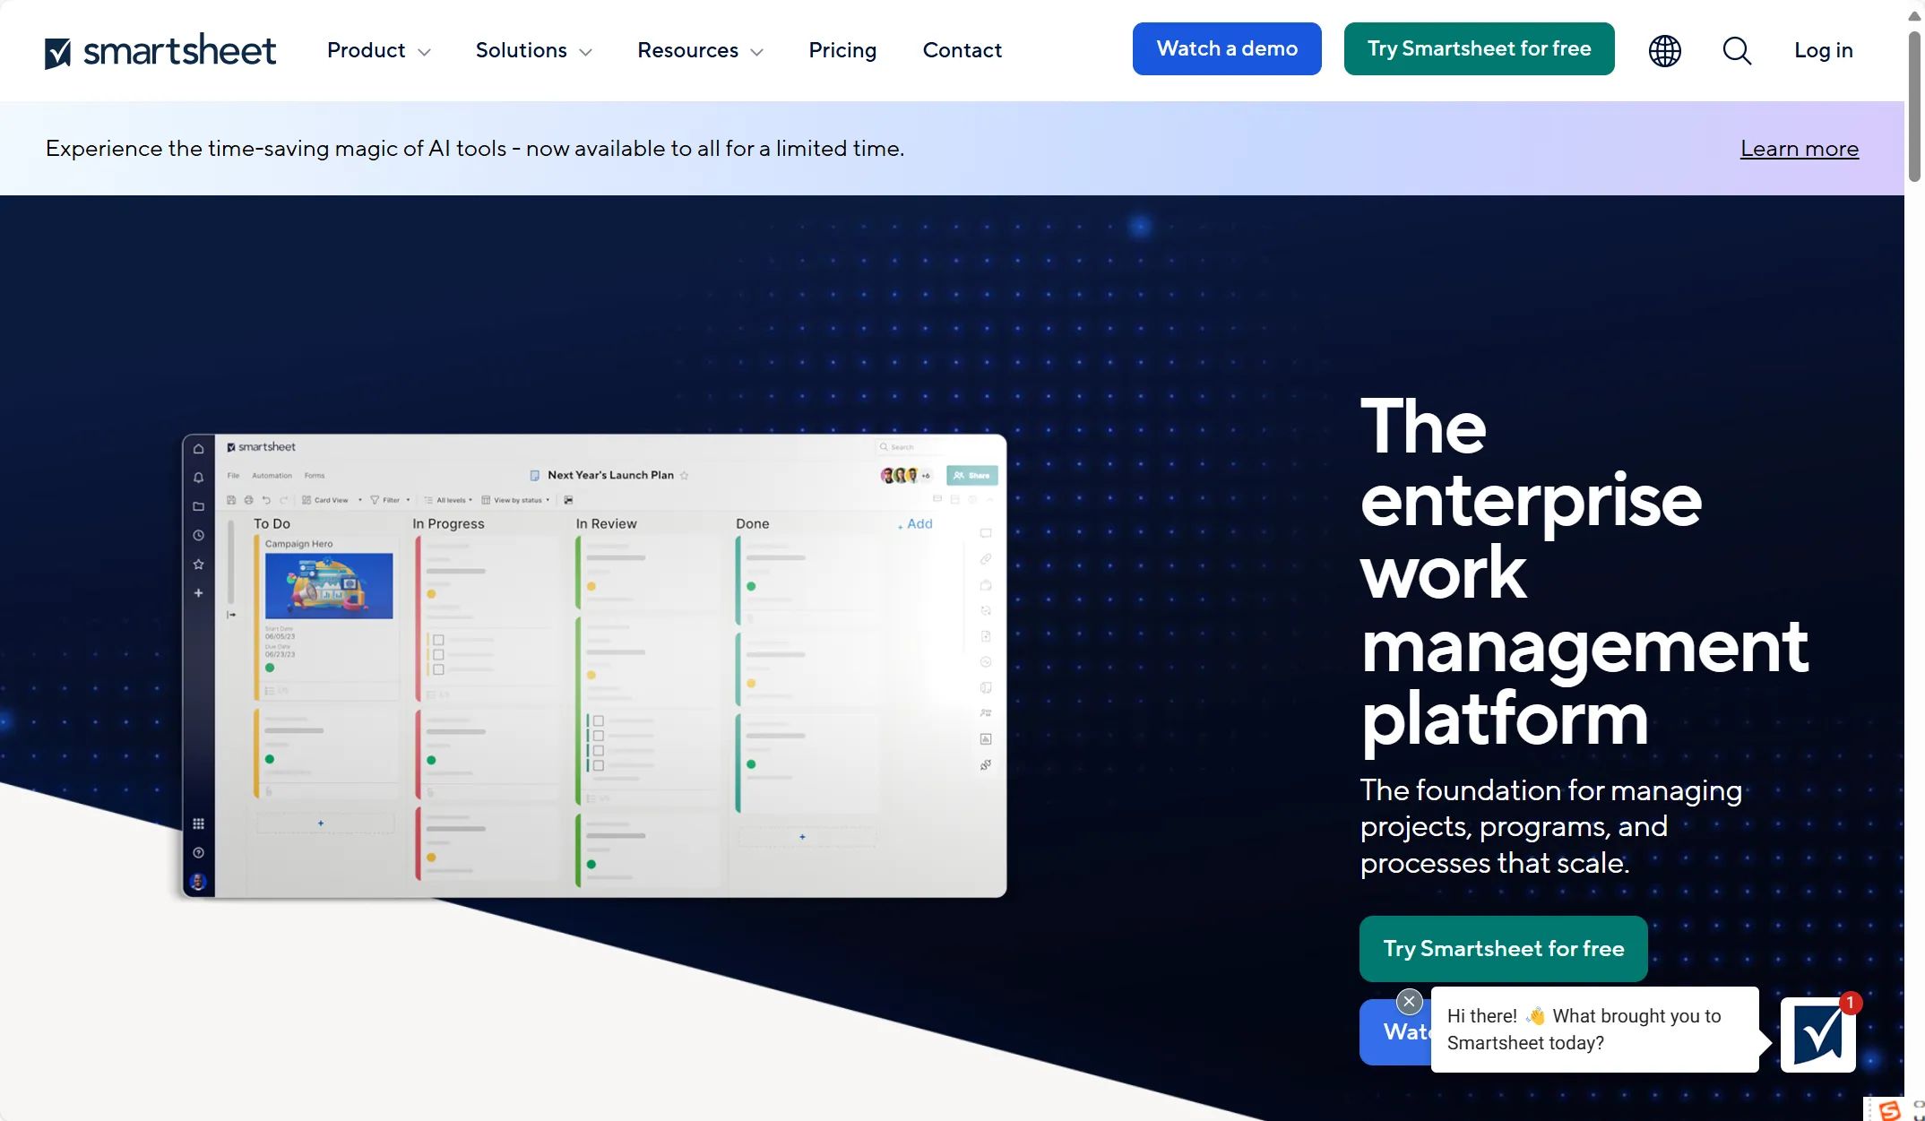Viewport: 1925px width, 1121px height.
Task: Click the bell notifications icon in mockup
Action: 198,478
